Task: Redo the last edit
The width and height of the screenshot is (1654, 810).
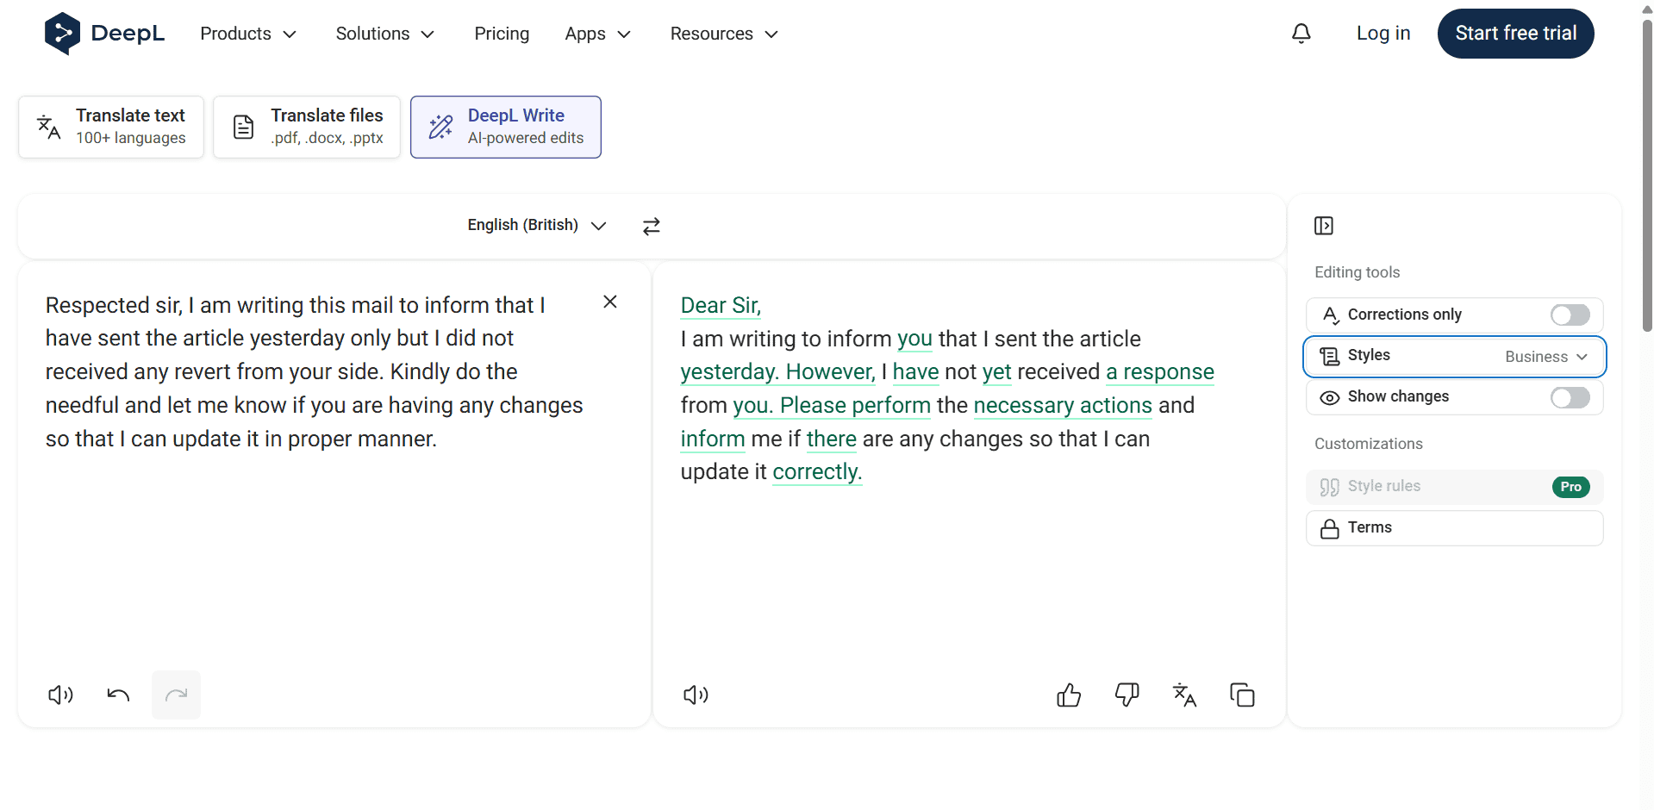Action: tap(176, 695)
